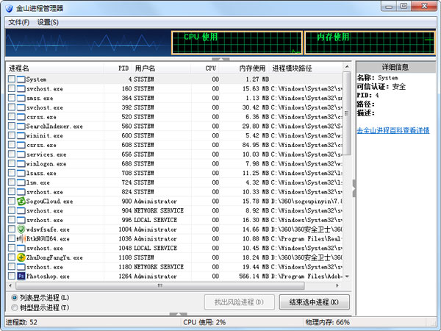Mark the ZhuDongFangYu.exe checkbox

[12, 257]
